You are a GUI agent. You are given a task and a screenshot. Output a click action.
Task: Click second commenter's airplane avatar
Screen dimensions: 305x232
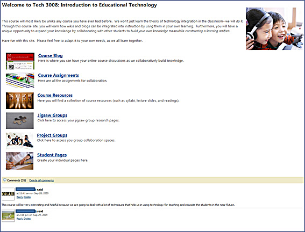[8, 215]
